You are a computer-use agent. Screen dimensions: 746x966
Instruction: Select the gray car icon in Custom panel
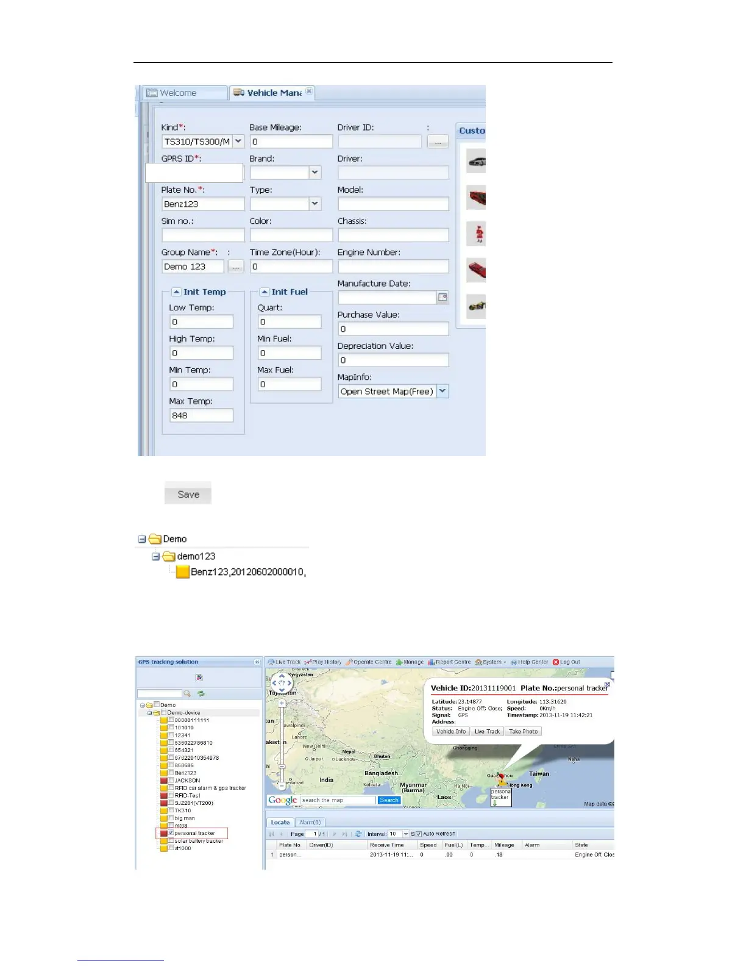pos(477,162)
